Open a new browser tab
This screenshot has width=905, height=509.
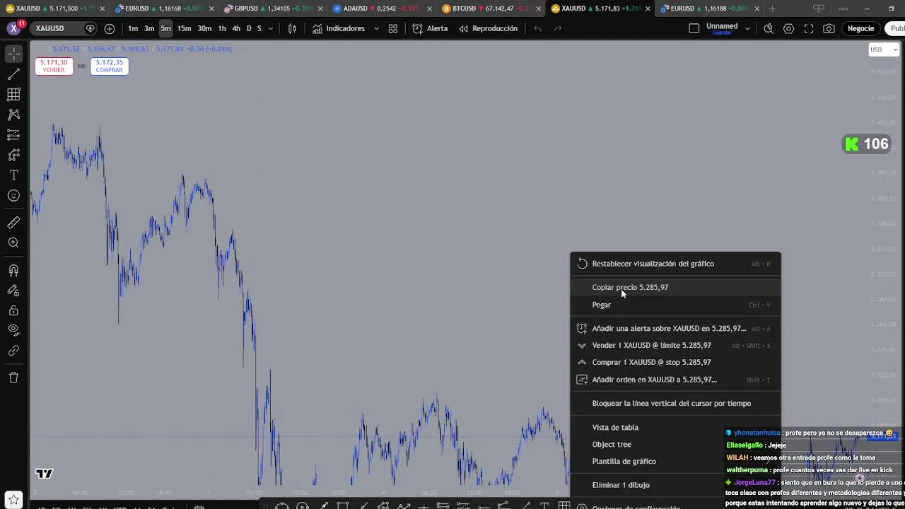tap(772, 8)
